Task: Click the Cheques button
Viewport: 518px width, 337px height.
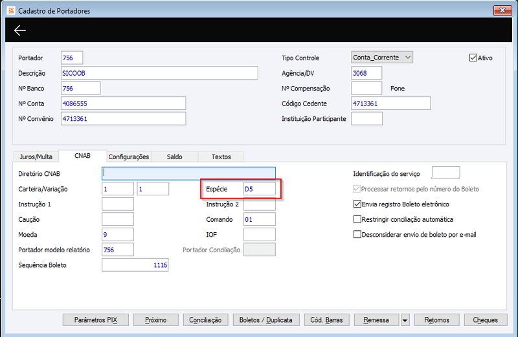Action: 486,320
